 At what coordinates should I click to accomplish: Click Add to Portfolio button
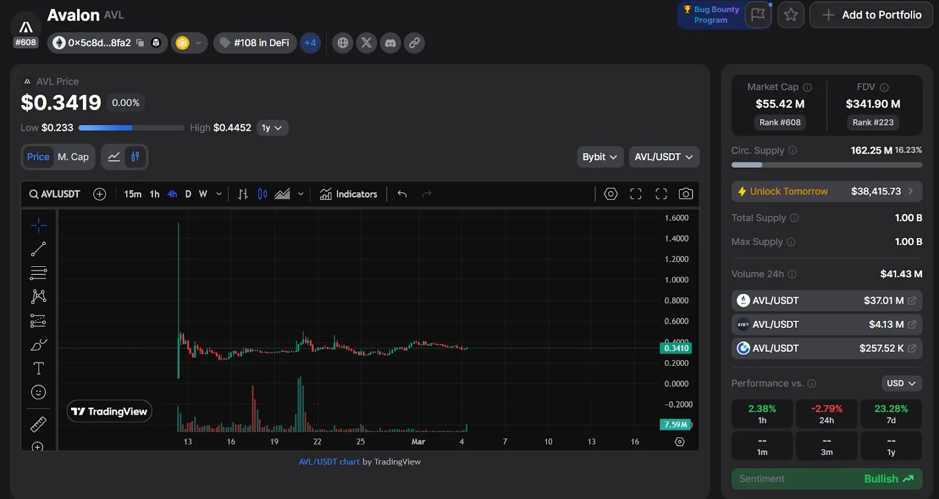click(x=871, y=15)
